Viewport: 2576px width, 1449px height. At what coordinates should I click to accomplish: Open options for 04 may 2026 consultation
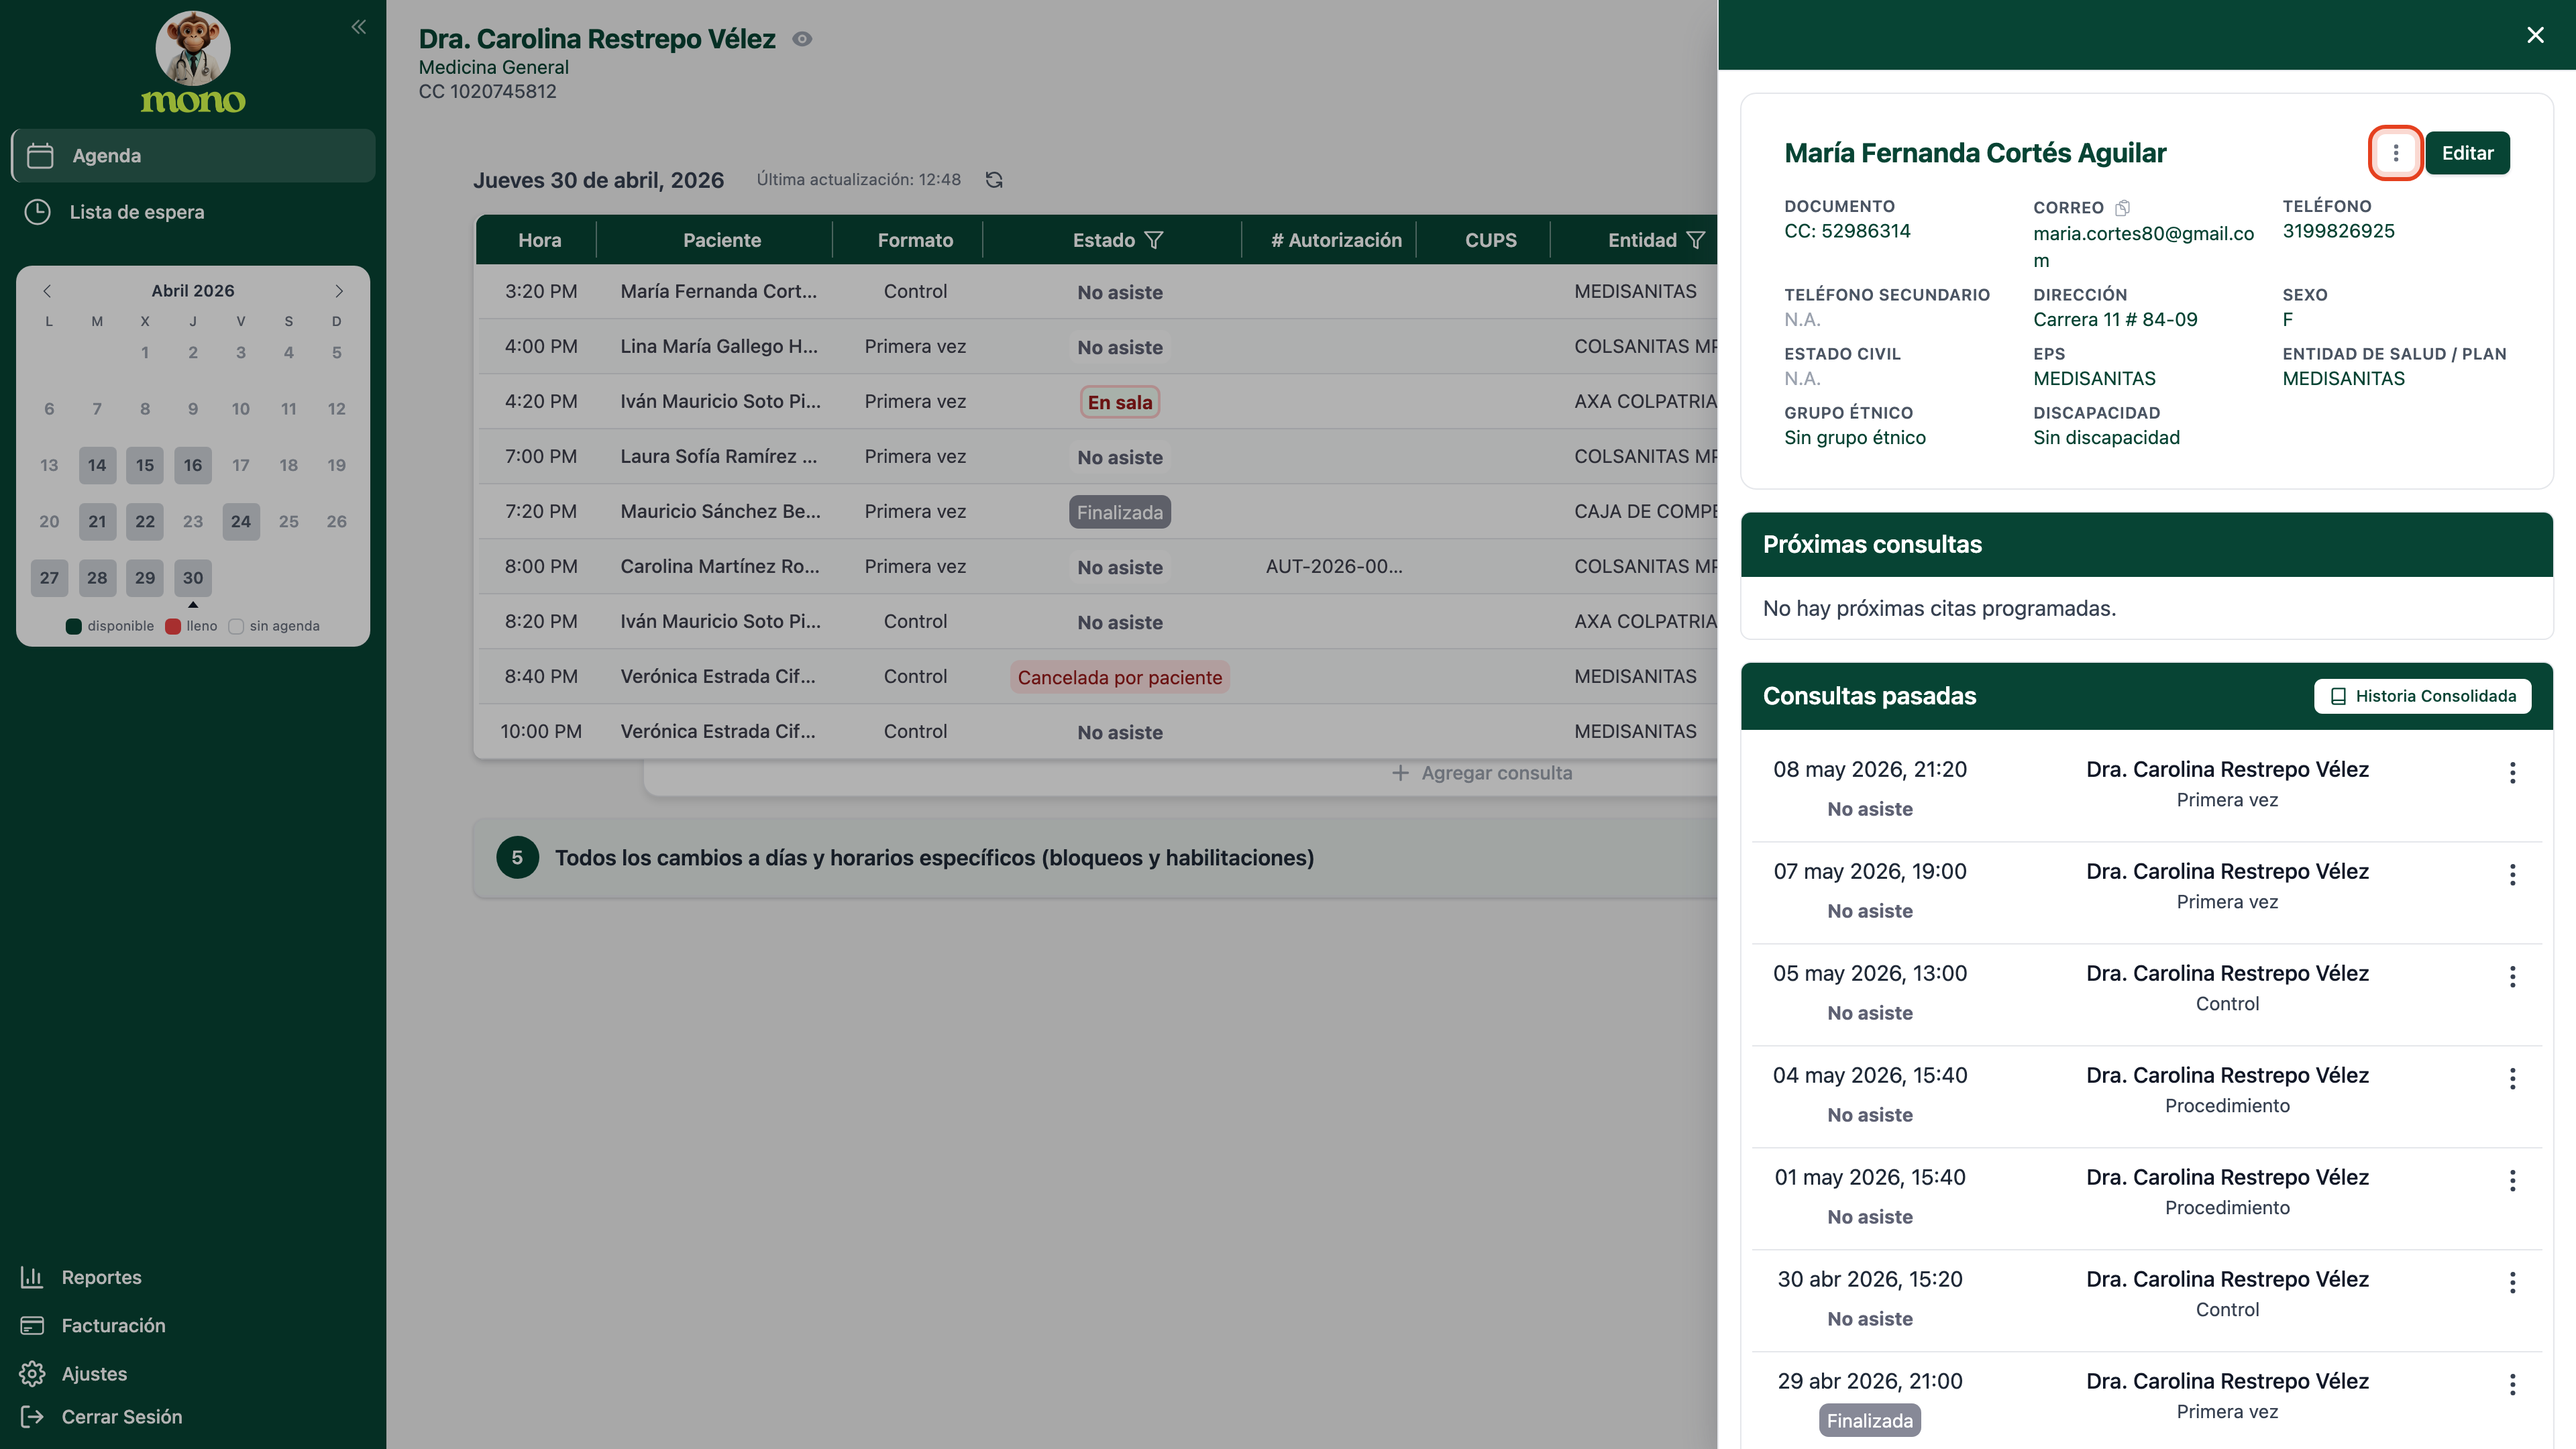[2512, 1079]
